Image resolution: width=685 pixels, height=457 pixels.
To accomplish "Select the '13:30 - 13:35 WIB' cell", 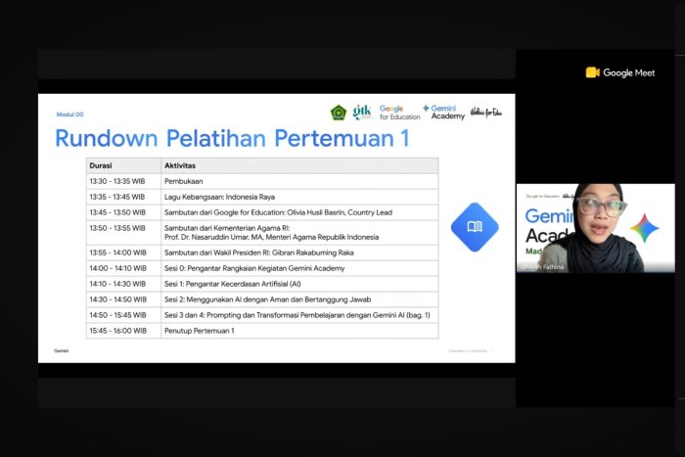I will [x=123, y=181].
